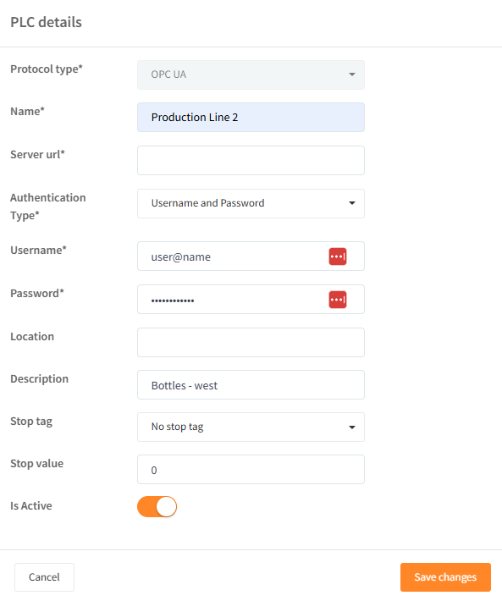The height and width of the screenshot is (601, 502).
Task: Click the Authentication Type label
Action: (48, 207)
